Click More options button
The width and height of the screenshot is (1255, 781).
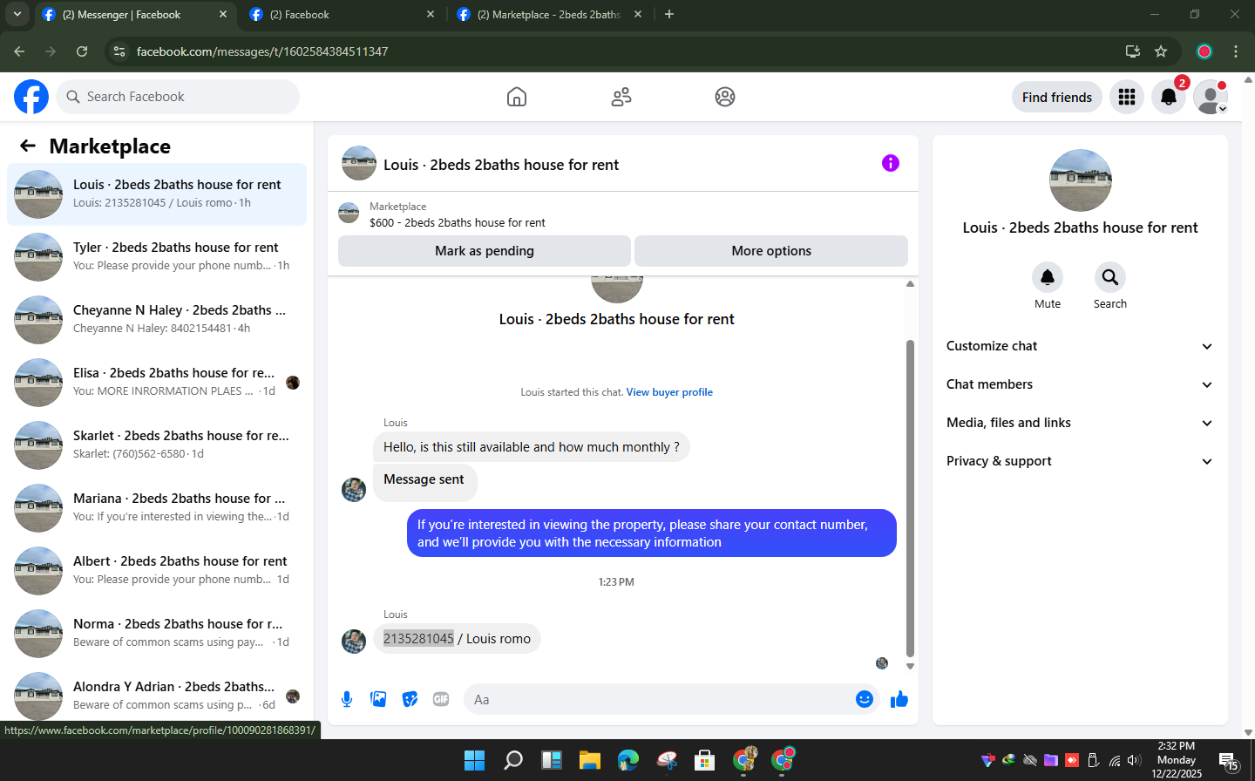[x=771, y=251]
